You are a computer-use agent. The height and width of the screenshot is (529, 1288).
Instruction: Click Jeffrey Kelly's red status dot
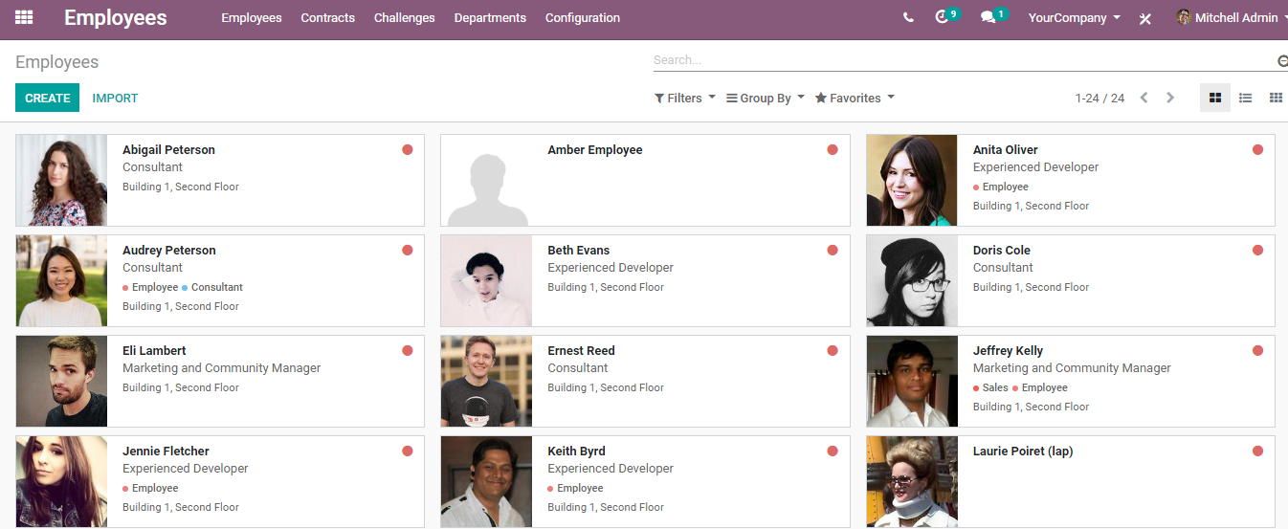1257,351
